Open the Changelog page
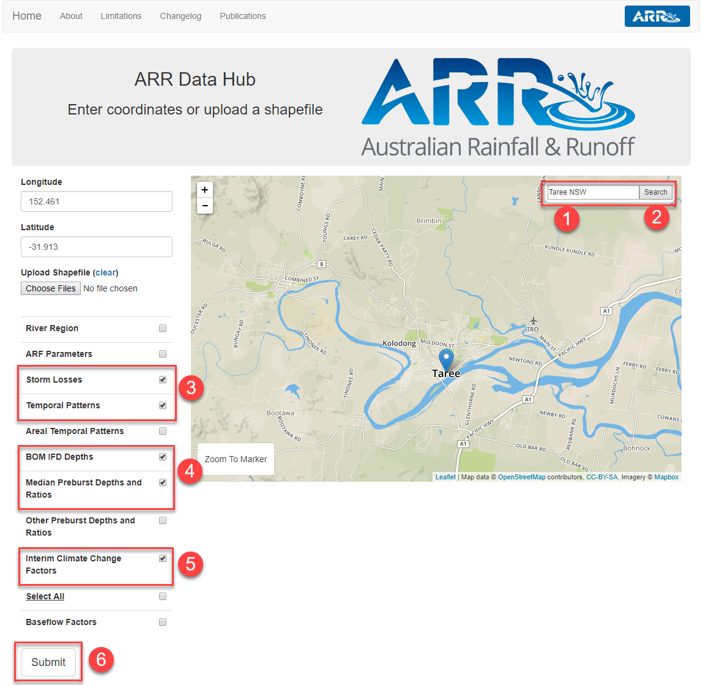Image resolution: width=703 pixels, height=685 pixels. point(180,16)
